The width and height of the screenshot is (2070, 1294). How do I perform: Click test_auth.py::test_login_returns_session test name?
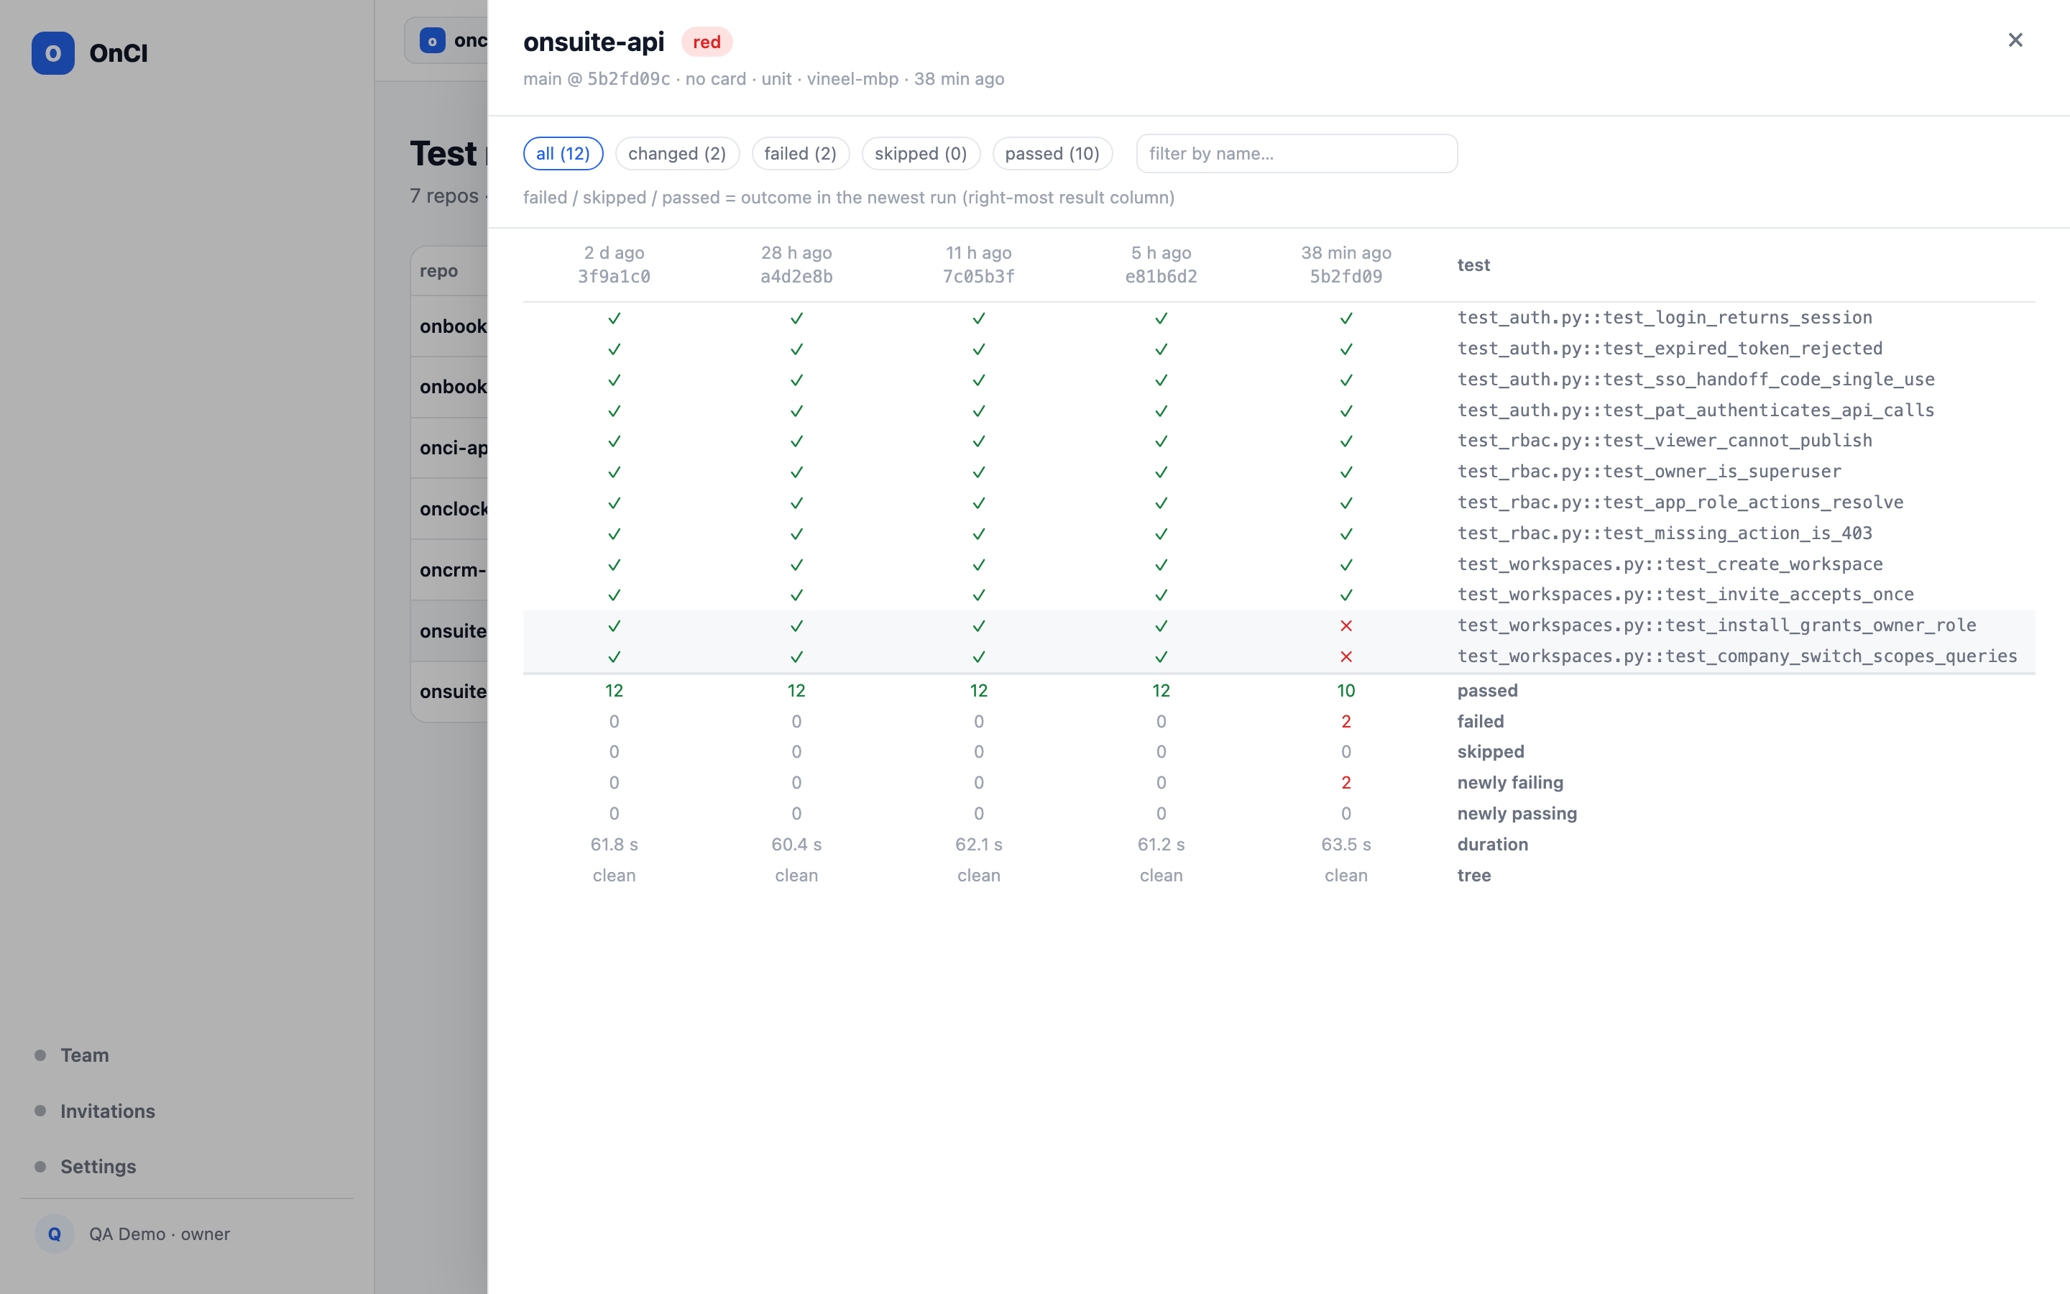[1665, 318]
